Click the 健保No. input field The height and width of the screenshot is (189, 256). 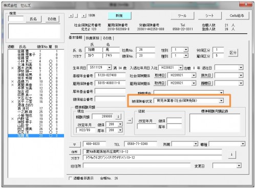pyautogui.click(x=145, y=55)
